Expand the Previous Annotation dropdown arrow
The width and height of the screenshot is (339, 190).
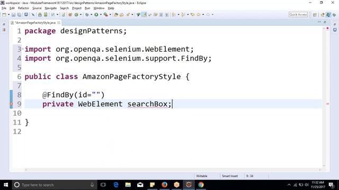click(x=188, y=15)
